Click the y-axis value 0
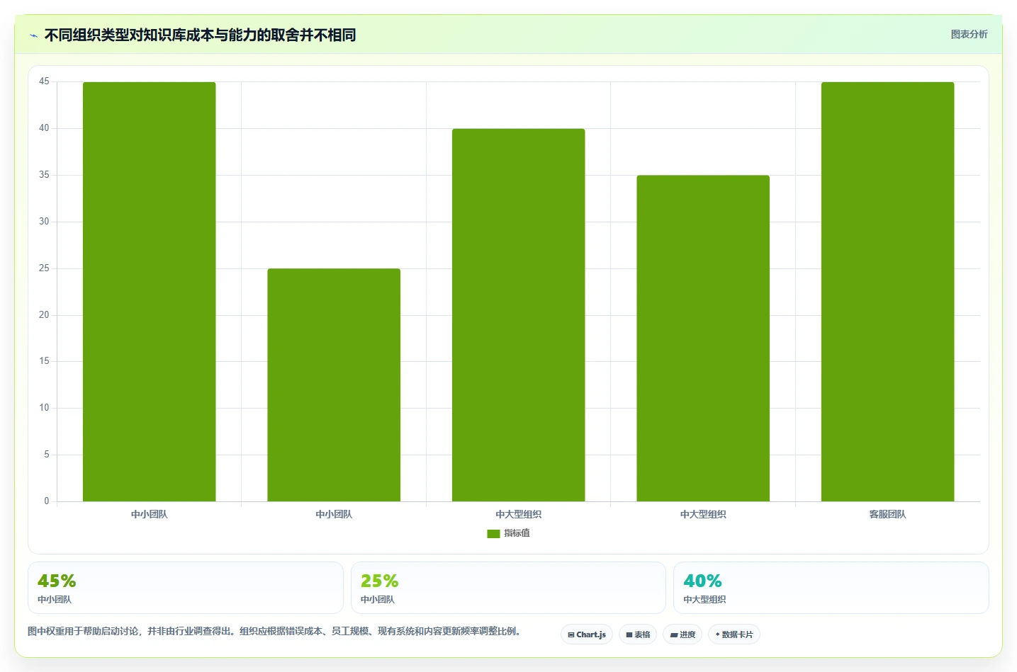 [x=47, y=501]
